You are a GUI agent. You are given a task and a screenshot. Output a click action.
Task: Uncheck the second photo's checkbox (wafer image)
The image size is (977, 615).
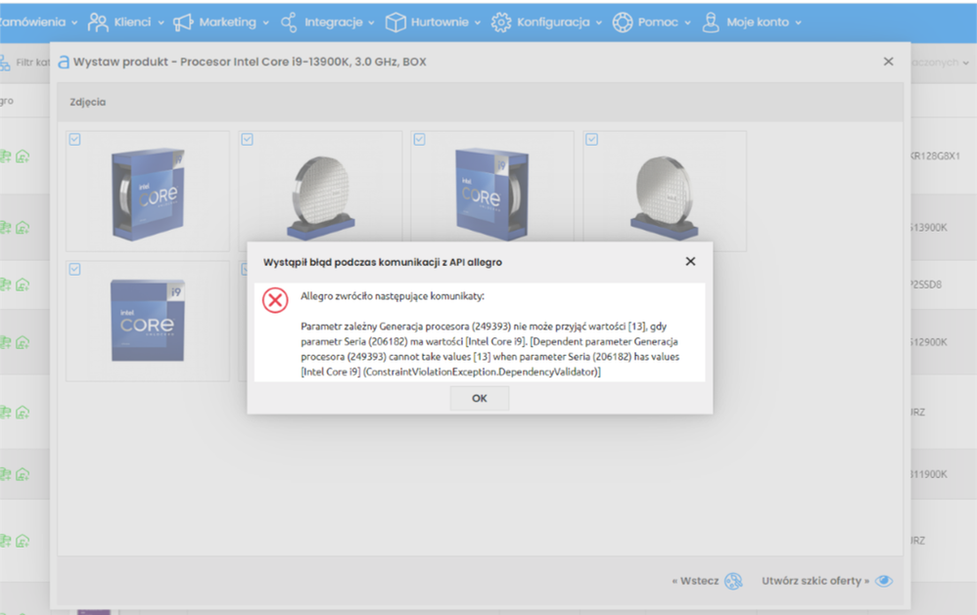coord(248,140)
